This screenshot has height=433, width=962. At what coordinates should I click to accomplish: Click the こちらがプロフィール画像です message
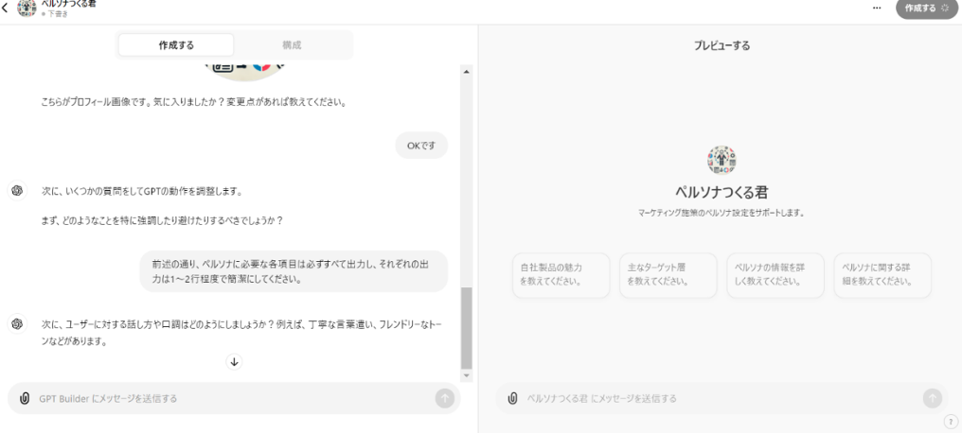pos(194,102)
